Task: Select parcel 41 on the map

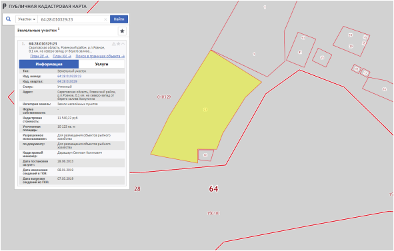Action: [300, 50]
